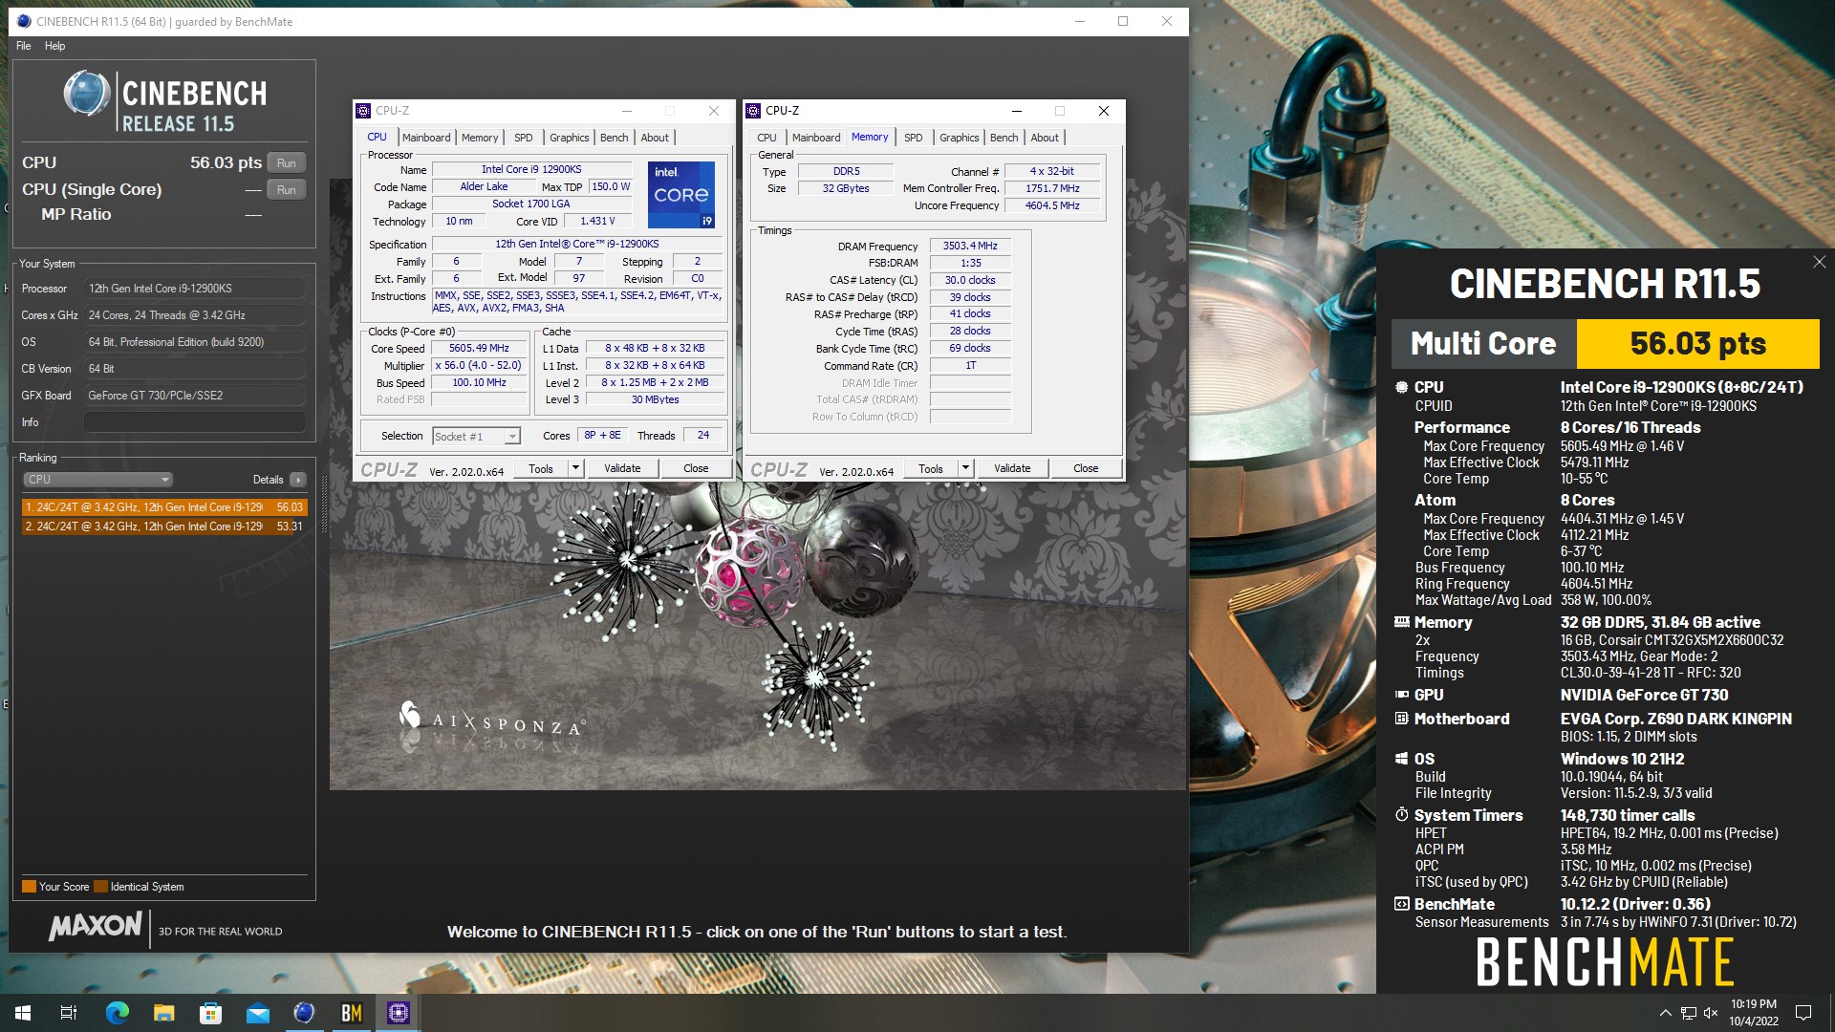Screen dimensions: 1835x1032
Task: Click right CPU-Z window title icon
Action: [753, 111]
